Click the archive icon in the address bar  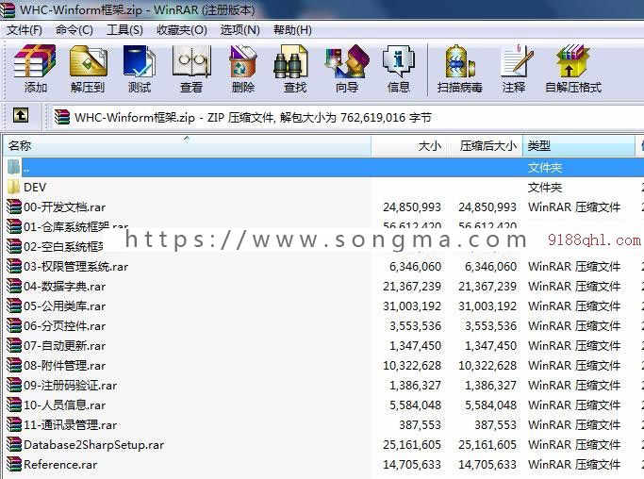point(61,117)
